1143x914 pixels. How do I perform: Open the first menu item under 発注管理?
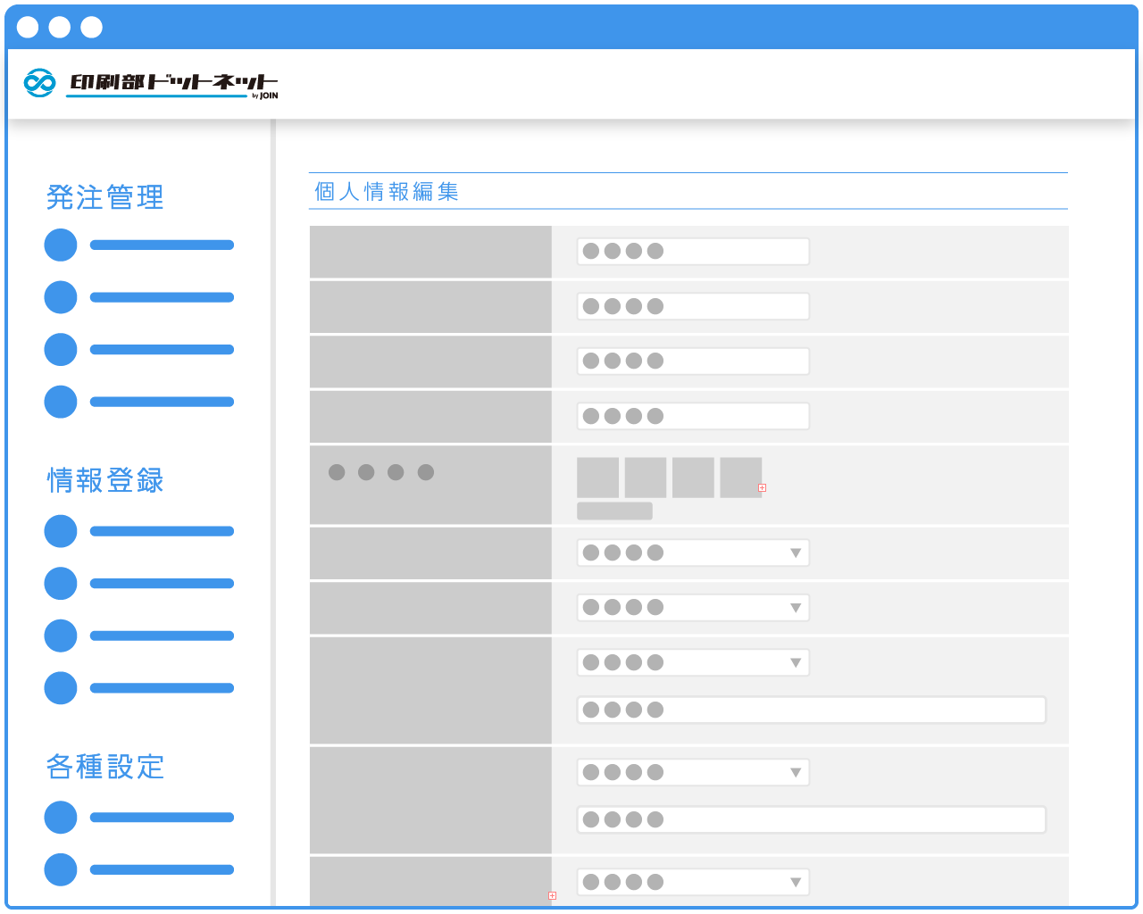tap(139, 245)
